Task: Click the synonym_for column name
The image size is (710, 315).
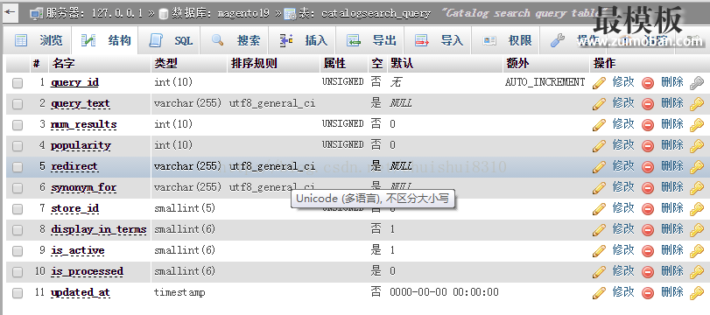Action: (x=84, y=188)
